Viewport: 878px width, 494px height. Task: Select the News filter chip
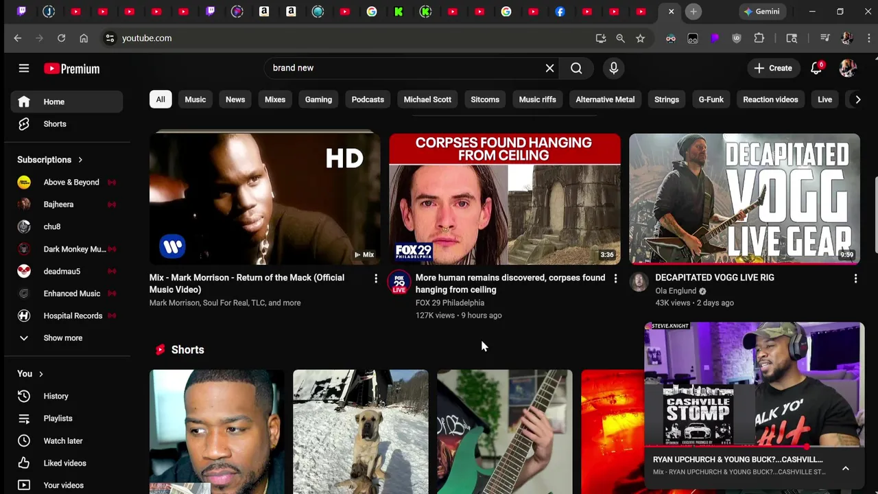[x=235, y=99]
